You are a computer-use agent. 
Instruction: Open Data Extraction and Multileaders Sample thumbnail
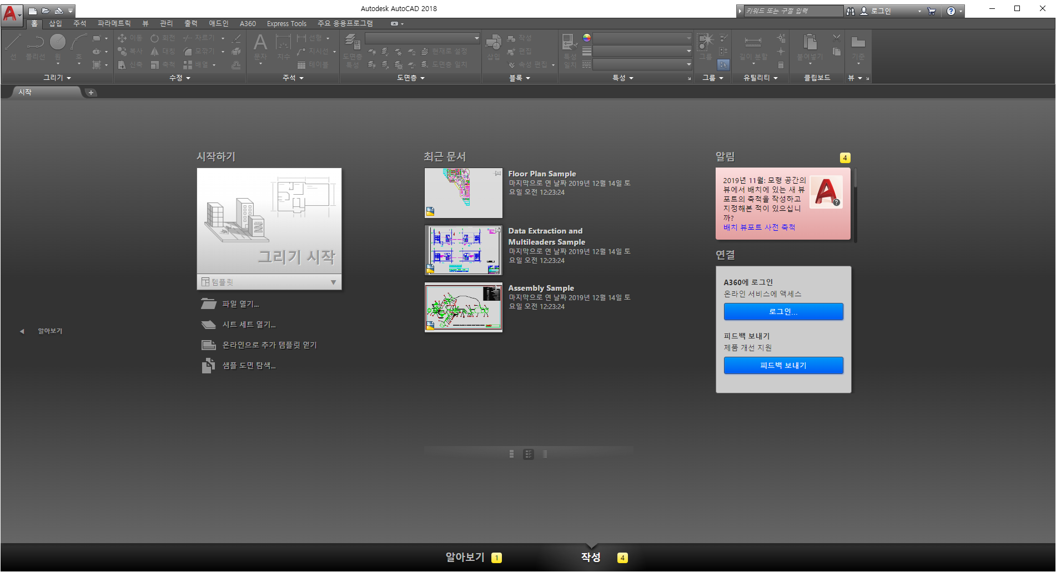click(464, 250)
